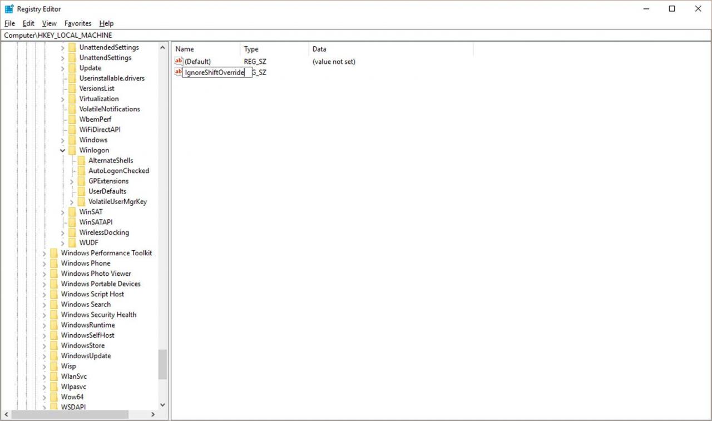Expand the WindowsRuntime key
Image resolution: width=712 pixels, height=421 pixels.
[x=44, y=325]
